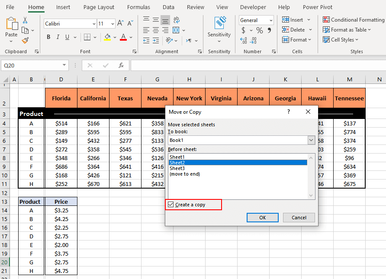386x279 pixels.
Task: Open Conditional Formatting options
Action: [x=353, y=19]
